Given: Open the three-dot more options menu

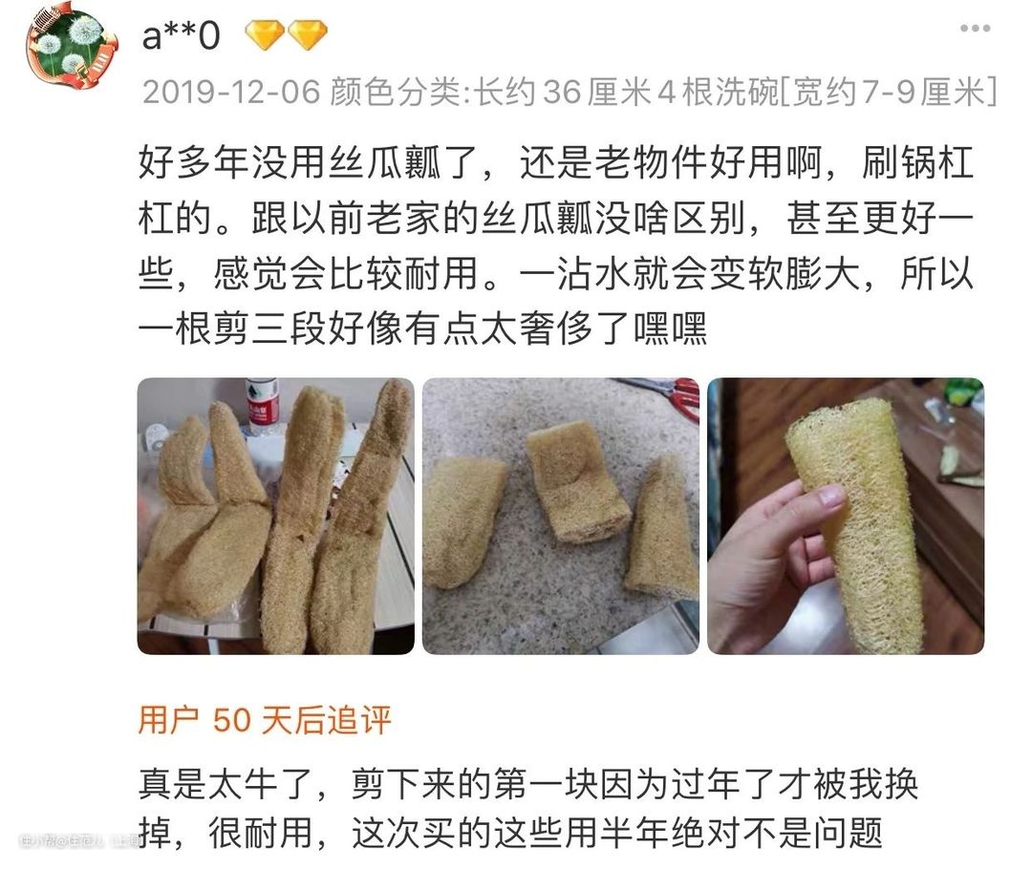Looking at the screenshot, I should 975,29.
